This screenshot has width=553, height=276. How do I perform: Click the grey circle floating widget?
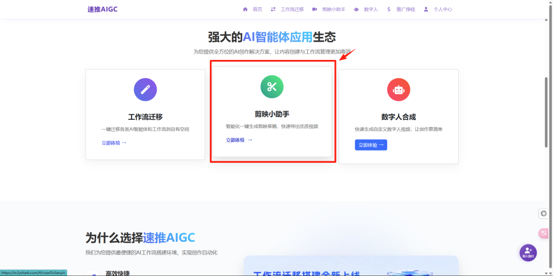coord(544,213)
